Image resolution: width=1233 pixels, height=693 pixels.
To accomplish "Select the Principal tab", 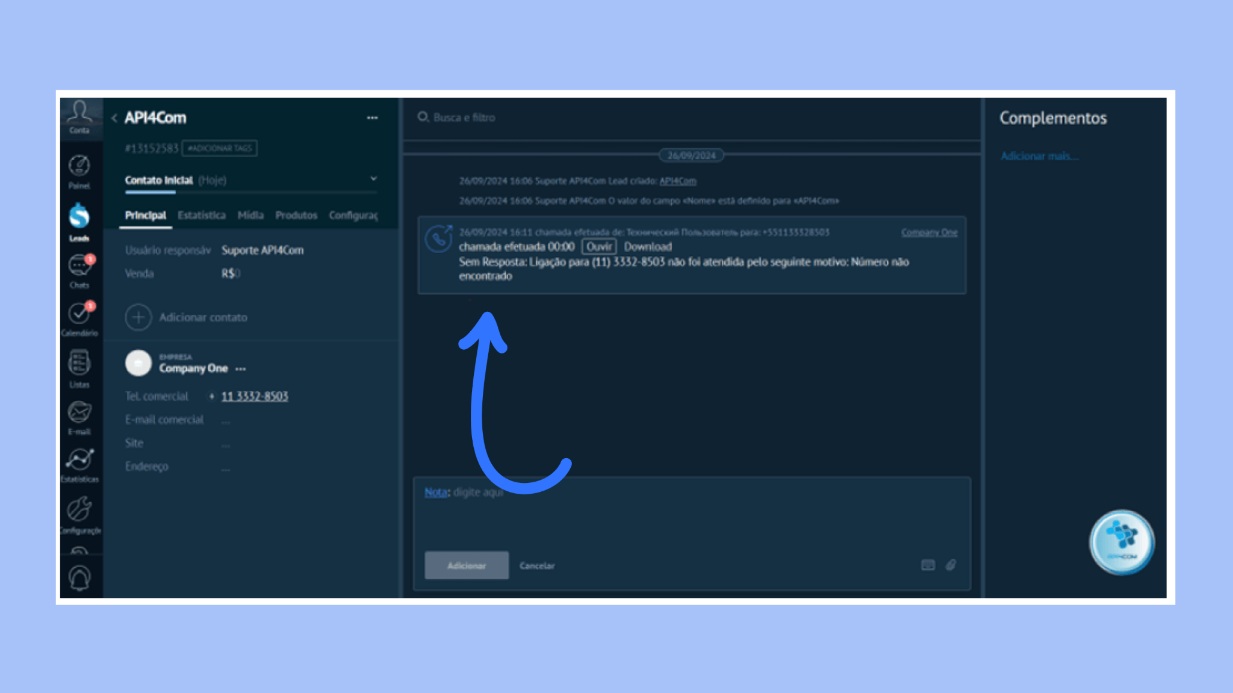I will 146,216.
